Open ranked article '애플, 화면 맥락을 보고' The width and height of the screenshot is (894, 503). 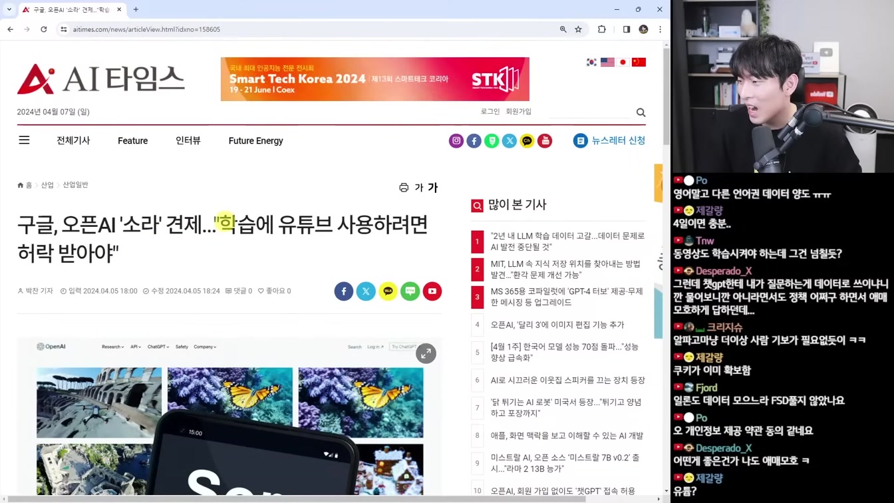[567, 436]
